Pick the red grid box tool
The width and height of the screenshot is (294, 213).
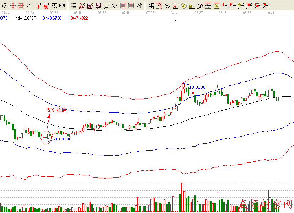pos(123,5)
